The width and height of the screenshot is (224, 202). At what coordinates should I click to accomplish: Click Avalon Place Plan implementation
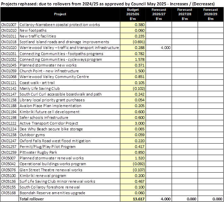point(50,106)
